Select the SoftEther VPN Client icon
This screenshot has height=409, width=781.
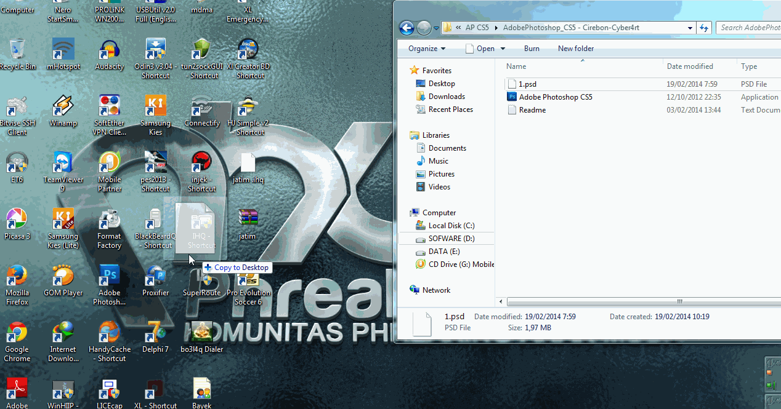click(x=110, y=116)
